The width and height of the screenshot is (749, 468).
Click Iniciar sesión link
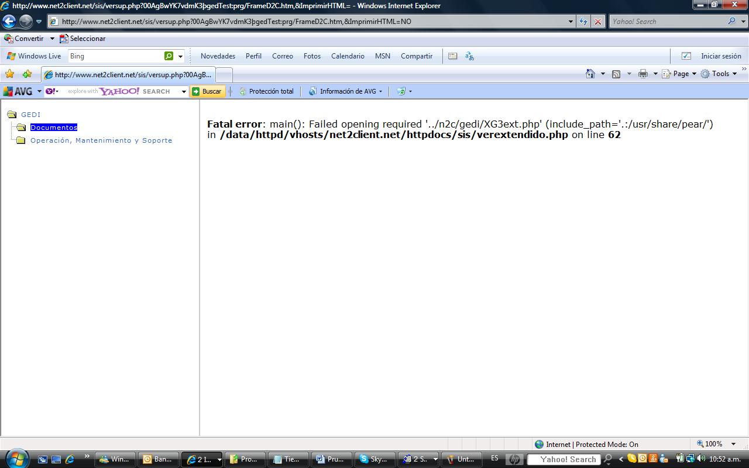pos(721,56)
